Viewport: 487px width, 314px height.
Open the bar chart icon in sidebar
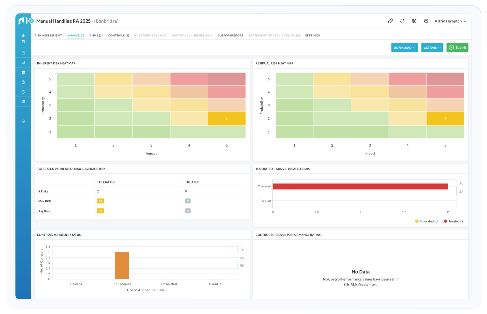click(x=23, y=62)
